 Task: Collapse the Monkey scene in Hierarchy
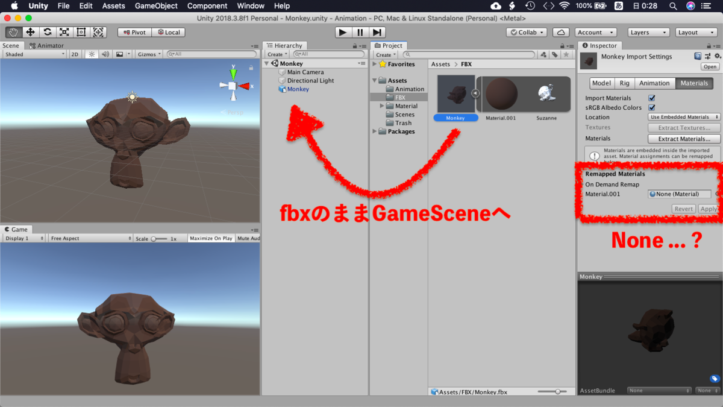point(267,63)
